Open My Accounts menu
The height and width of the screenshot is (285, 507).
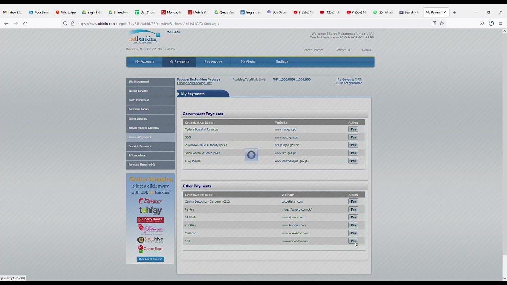tap(145, 61)
